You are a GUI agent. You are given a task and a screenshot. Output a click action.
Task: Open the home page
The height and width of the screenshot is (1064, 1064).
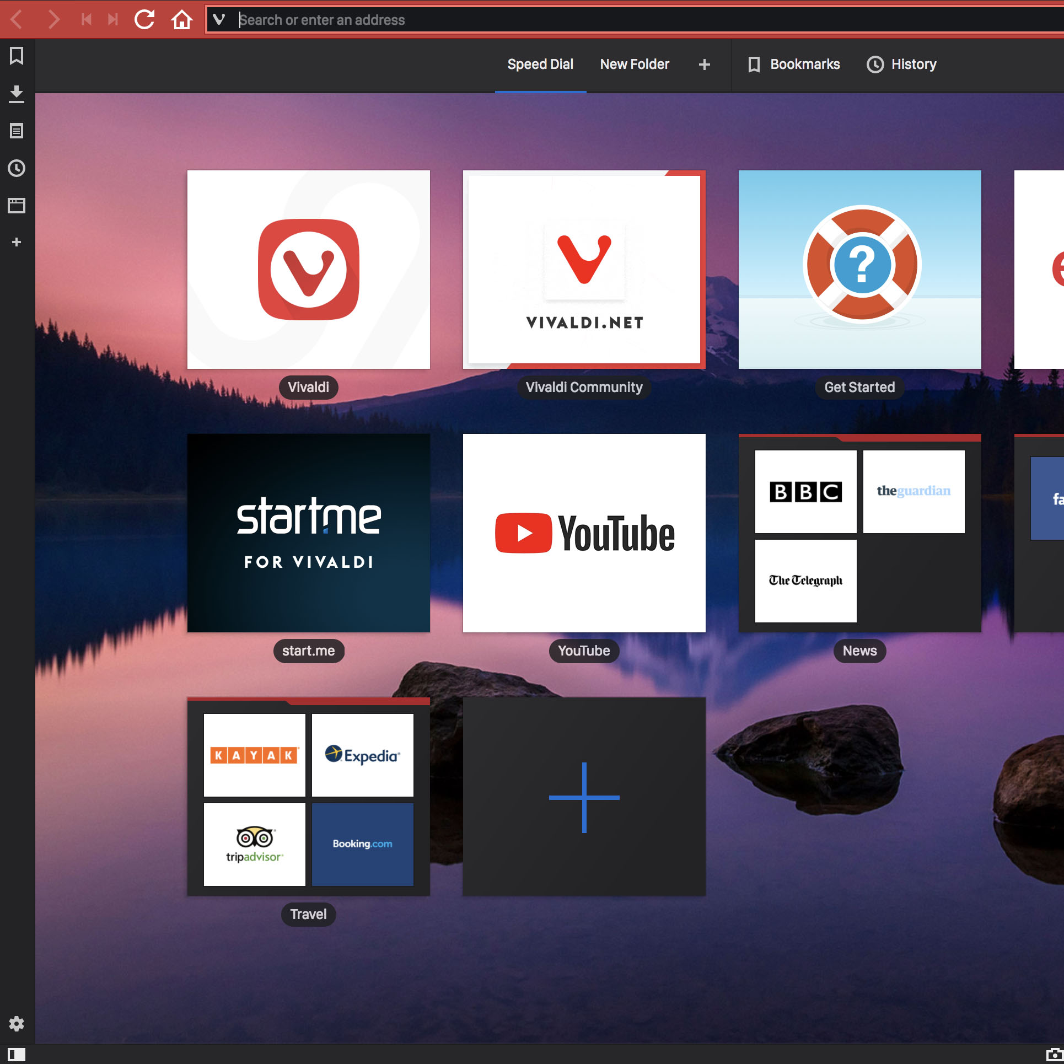click(x=181, y=20)
